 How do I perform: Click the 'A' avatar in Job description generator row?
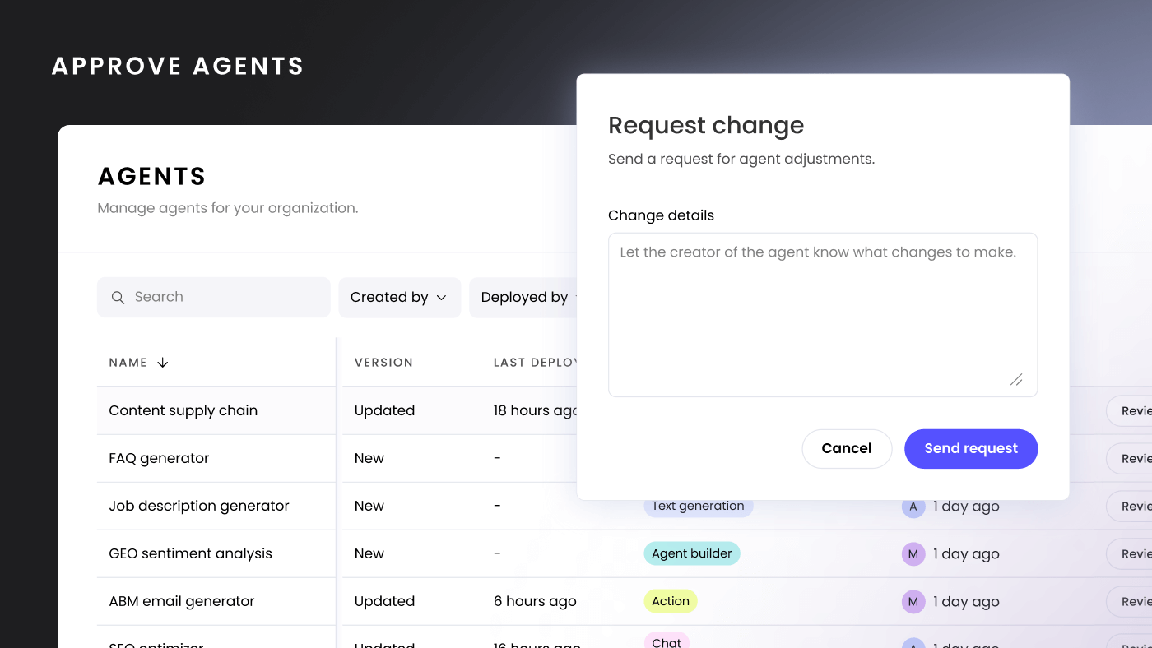[x=913, y=507]
